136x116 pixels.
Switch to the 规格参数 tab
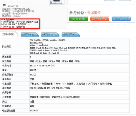[x=8, y=34]
